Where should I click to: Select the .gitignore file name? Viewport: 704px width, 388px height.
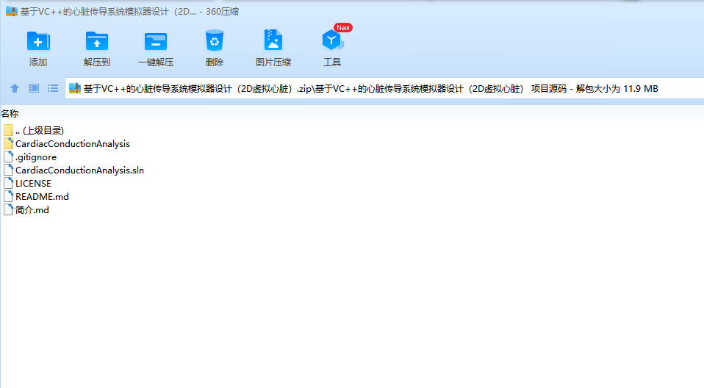click(x=36, y=157)
